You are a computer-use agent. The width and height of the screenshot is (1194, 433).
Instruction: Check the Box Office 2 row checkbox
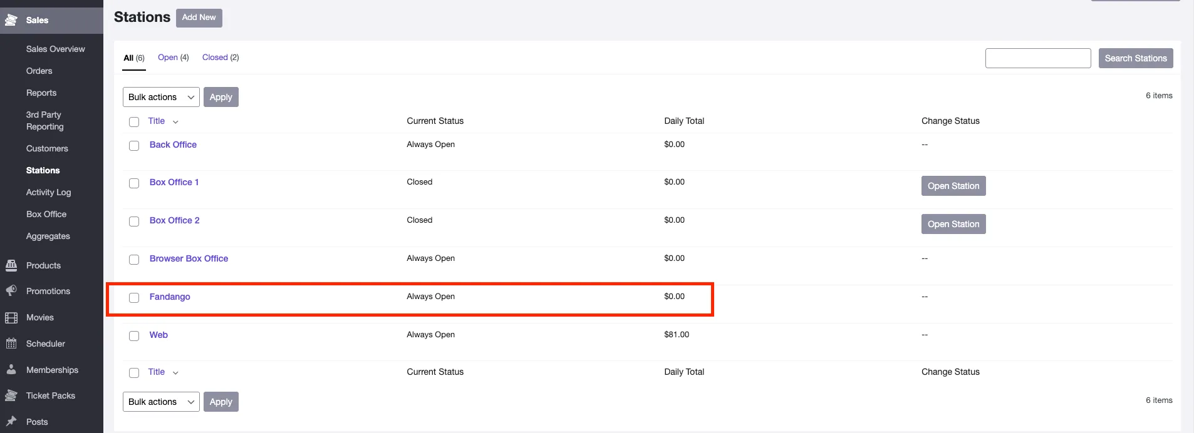(x=134, y=222)
